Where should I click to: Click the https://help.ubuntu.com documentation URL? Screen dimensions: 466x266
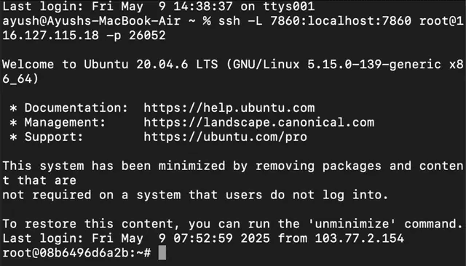click(x=229, y=108)
